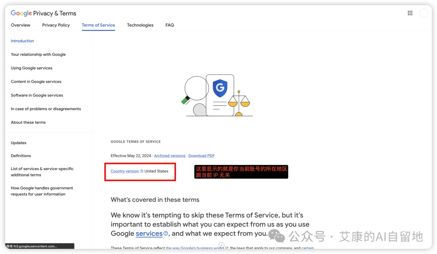
Task: Click "About these terms" in the sidebar
Action: (28, 122)
